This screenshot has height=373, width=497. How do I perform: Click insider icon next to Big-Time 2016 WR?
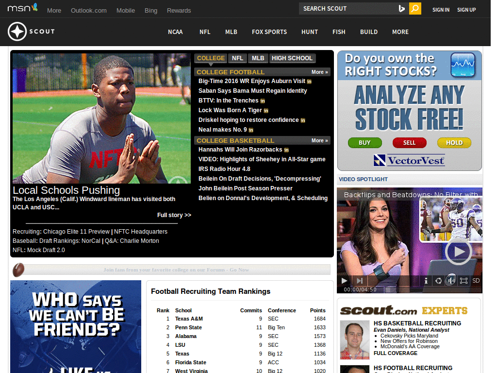309,82
